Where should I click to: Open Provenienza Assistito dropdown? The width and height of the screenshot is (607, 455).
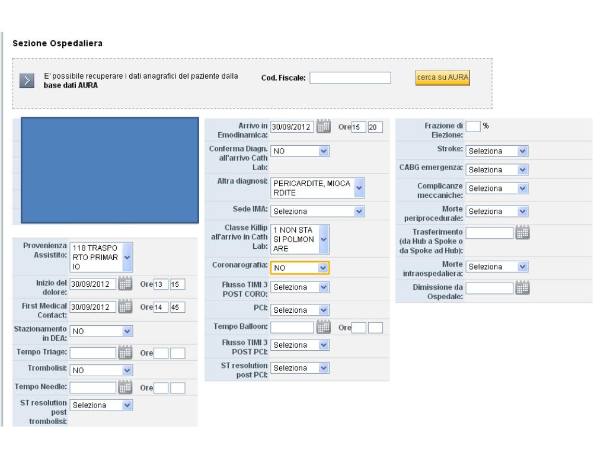click(x=101, y=257)
